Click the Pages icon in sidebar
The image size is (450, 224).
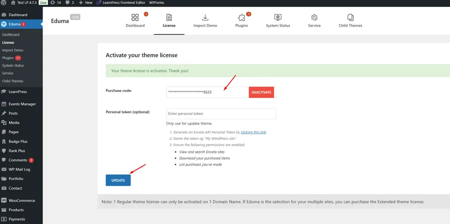point(3,132)
